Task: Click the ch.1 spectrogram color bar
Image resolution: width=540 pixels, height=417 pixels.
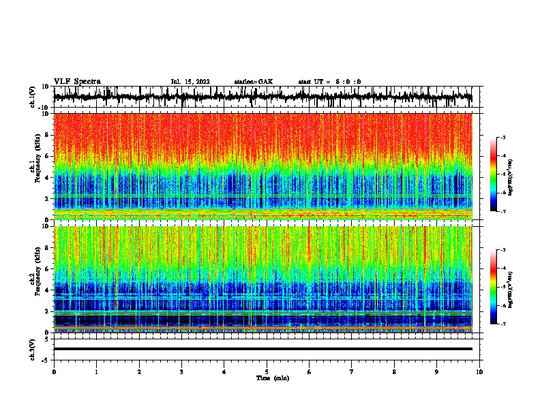Action: pos(494,174)
